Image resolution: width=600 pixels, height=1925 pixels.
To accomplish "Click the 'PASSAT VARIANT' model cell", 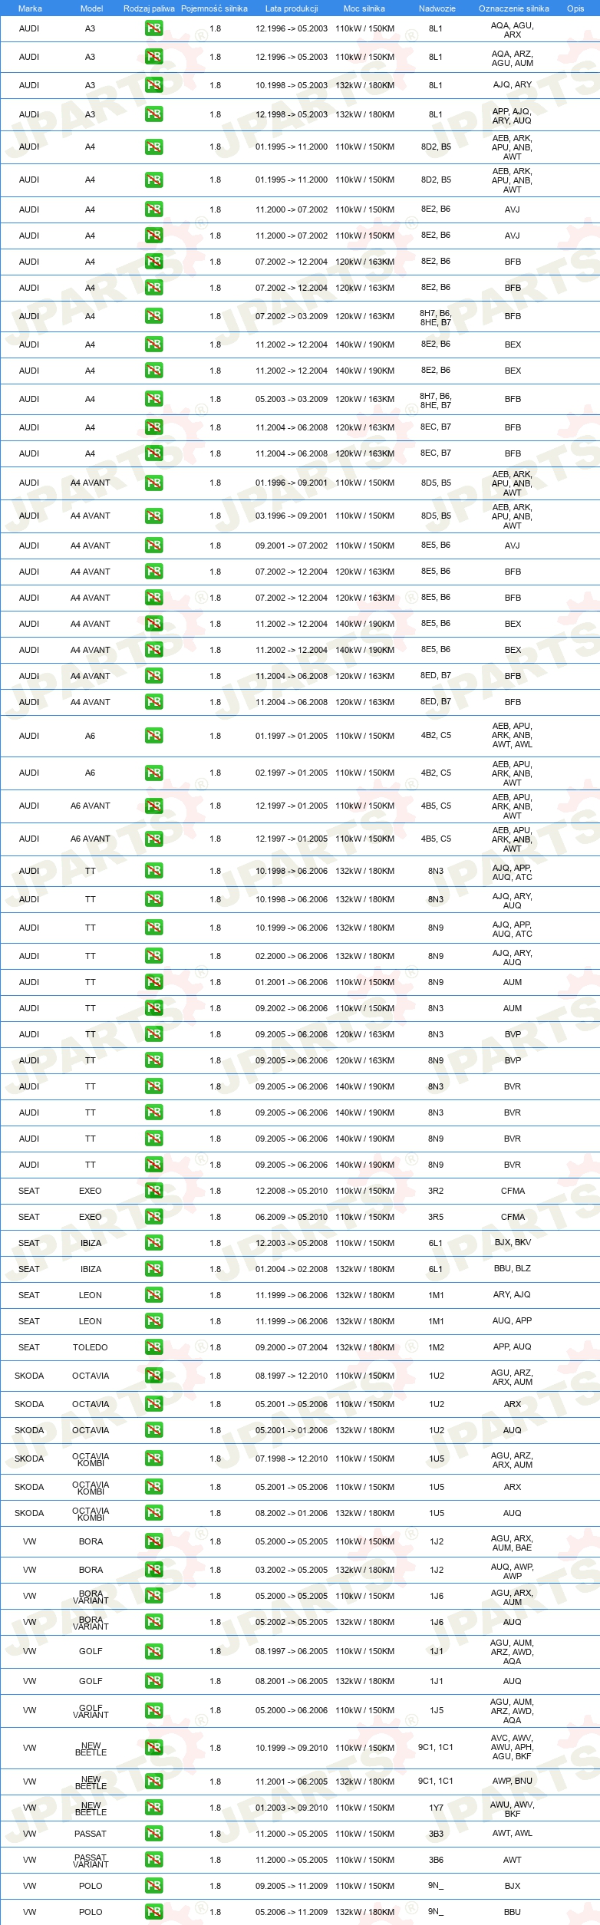I will [91, 1861].
